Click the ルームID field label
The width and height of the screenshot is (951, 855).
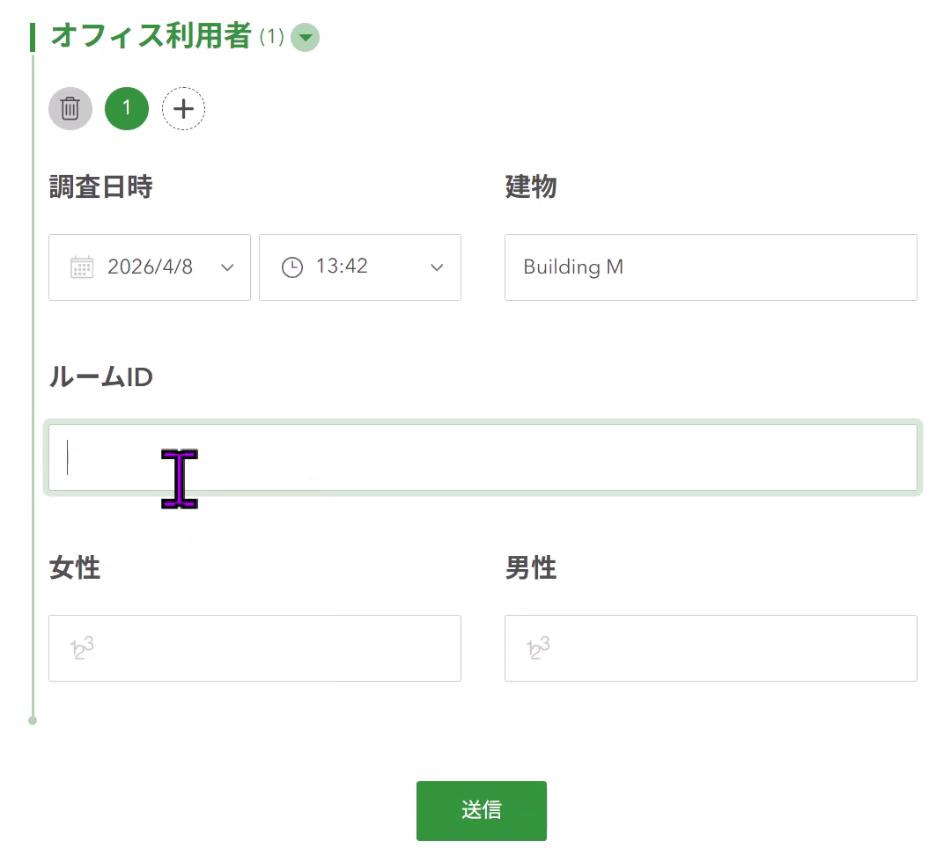point(101,377)
